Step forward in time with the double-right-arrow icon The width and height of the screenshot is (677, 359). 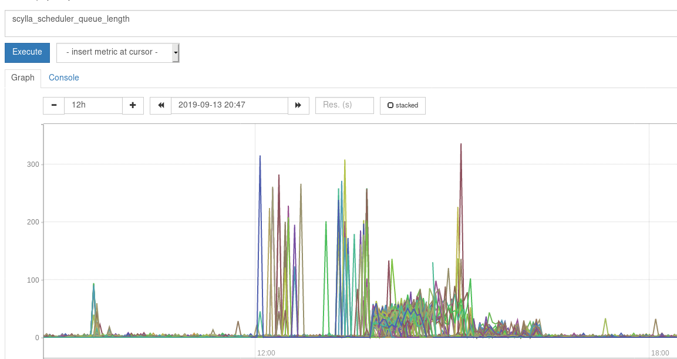(x=298, y=105)
